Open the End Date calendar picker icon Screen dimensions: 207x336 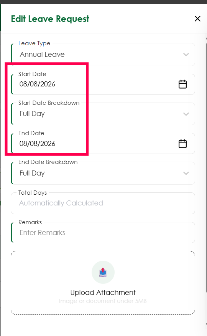tap(182, 144)
